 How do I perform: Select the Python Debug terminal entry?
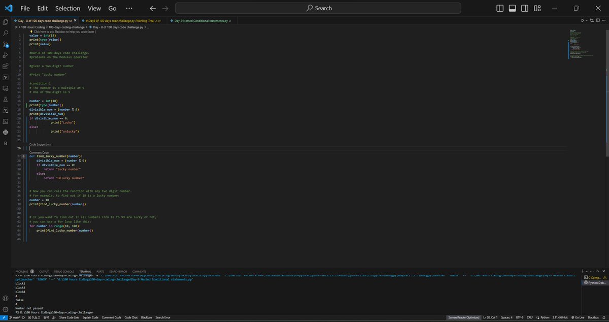(594, 282)
